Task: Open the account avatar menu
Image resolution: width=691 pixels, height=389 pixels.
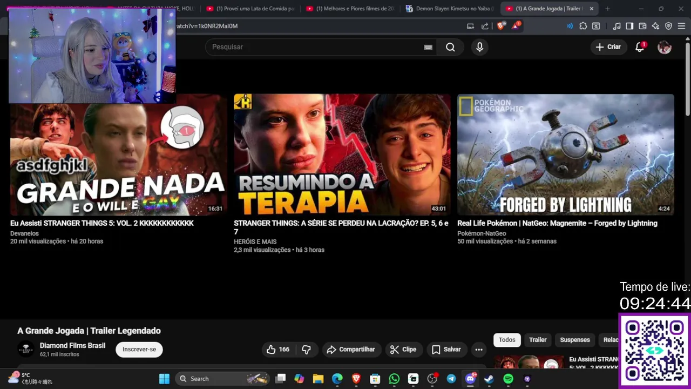Action: tap(665, 47)
